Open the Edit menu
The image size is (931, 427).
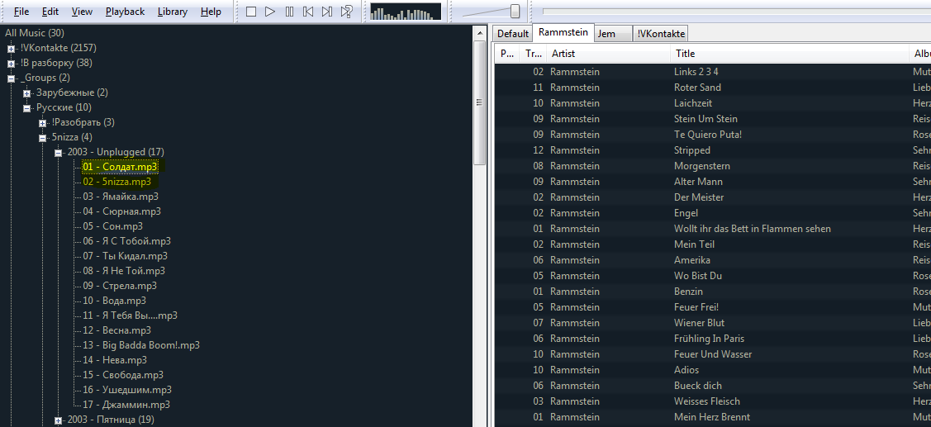pos(50,12)
